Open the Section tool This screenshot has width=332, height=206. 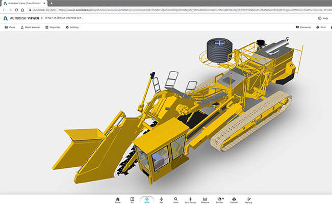(220, 200)
